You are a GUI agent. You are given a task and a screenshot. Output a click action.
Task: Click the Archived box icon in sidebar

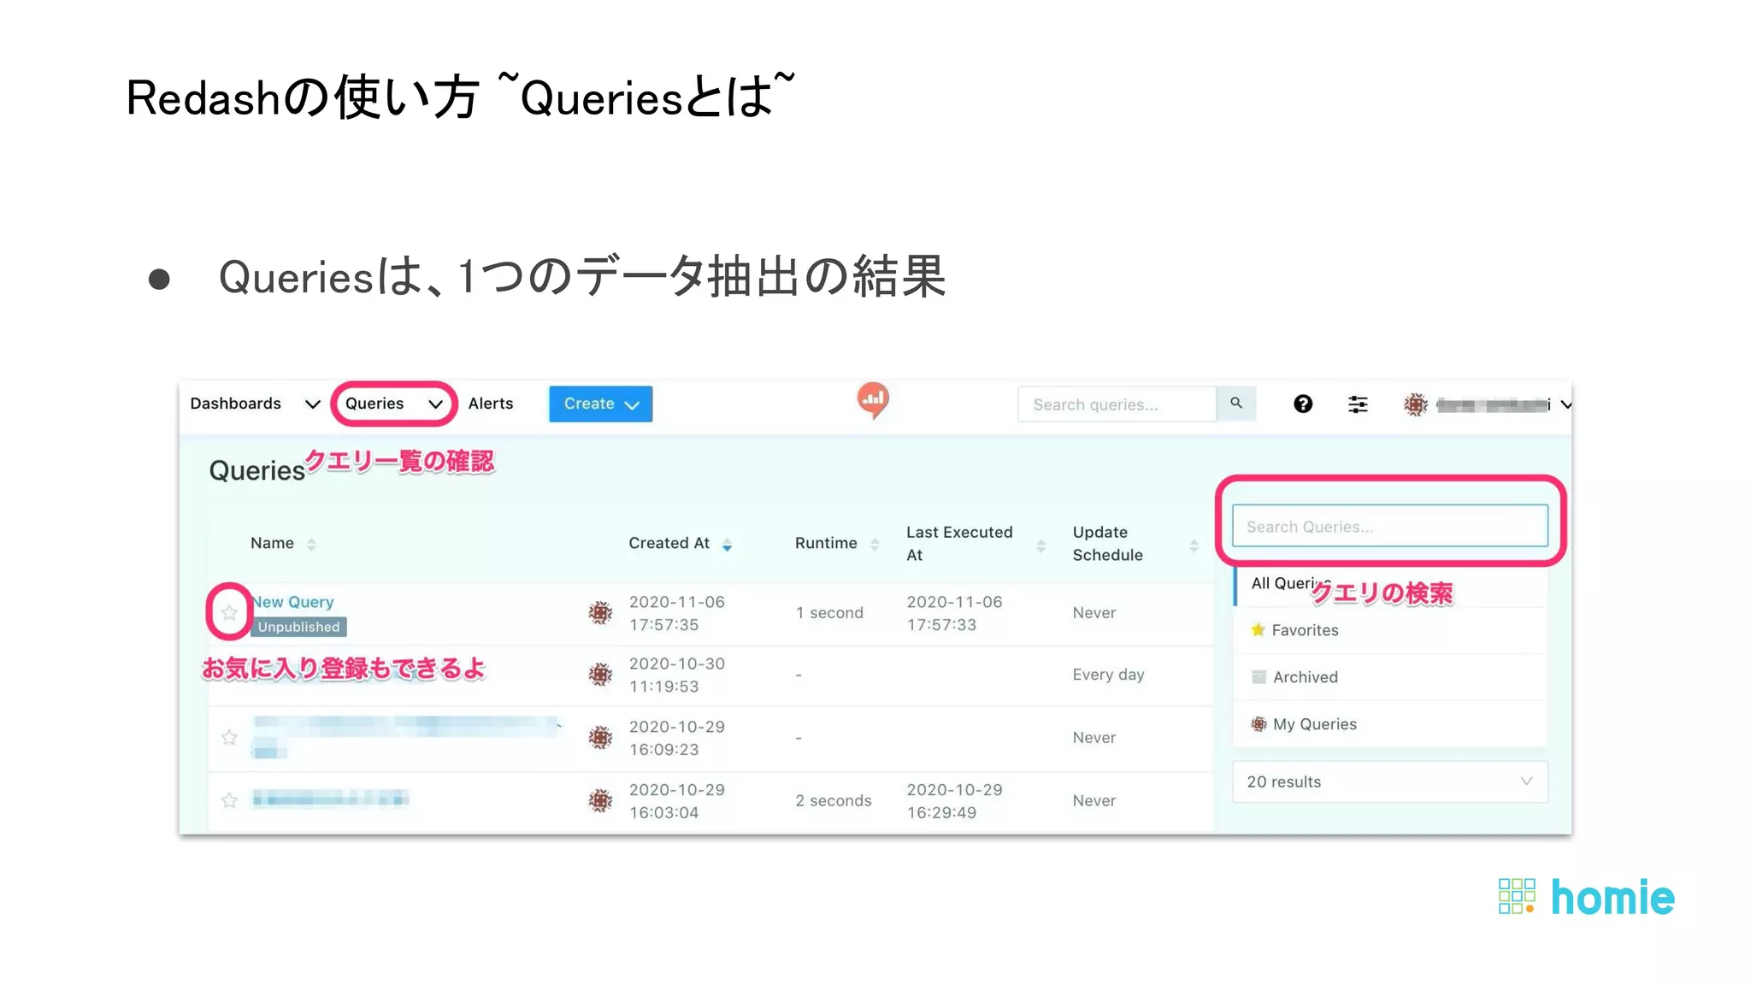click(x=1259, y=677)
